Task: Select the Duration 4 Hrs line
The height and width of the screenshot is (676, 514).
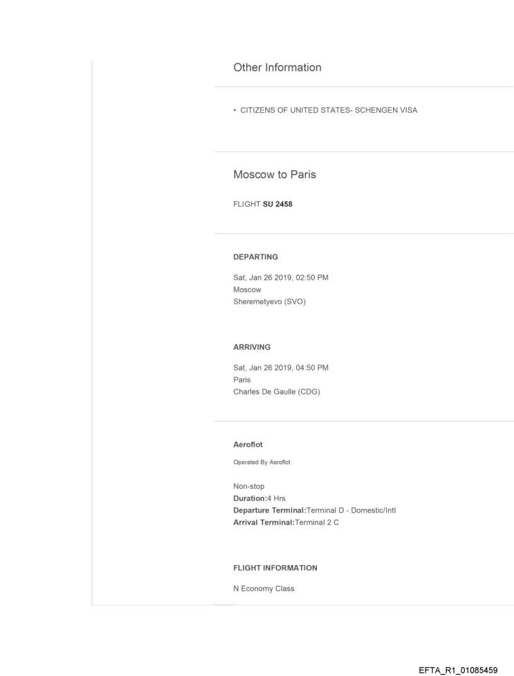Action: 260,498
